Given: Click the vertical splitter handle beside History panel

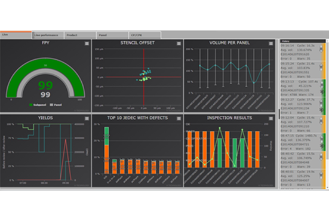Looking at the screenshot, I should click(x=279, y=114).
